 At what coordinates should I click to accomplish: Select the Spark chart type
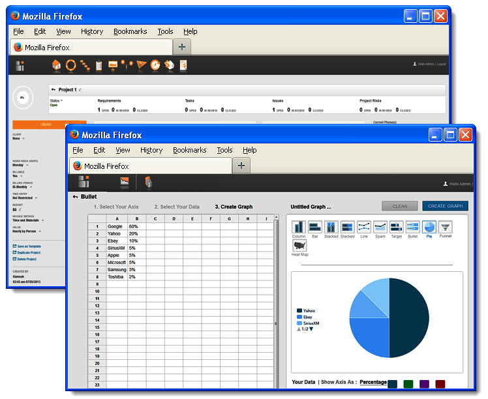380,229
